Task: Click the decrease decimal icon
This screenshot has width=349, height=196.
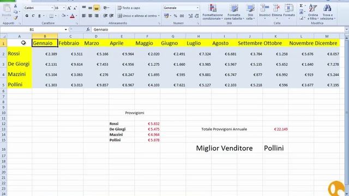Action: [197, 16]
